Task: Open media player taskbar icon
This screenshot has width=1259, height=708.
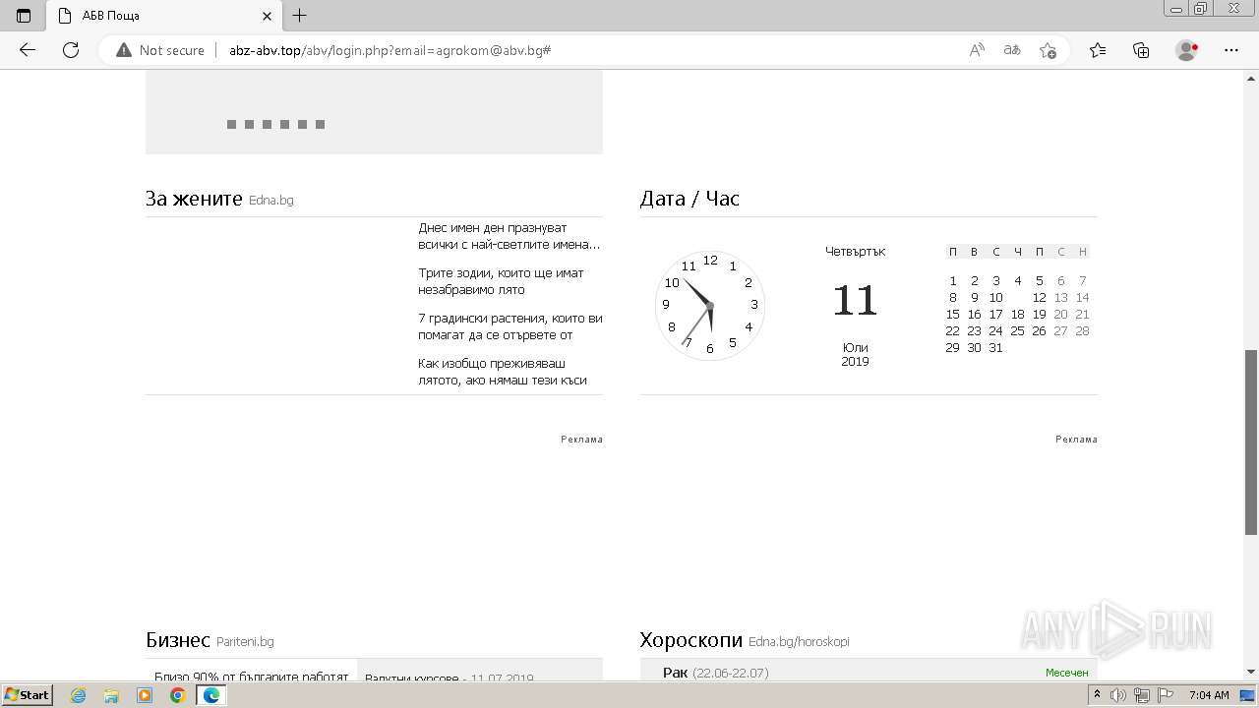Action: (145, 695)
